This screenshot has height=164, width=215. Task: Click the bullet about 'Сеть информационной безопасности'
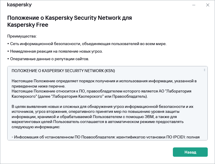pos(87,44)
